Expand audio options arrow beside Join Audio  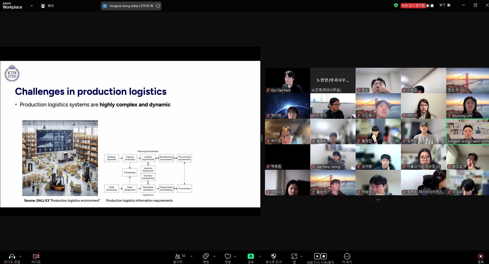pos(20,256)
